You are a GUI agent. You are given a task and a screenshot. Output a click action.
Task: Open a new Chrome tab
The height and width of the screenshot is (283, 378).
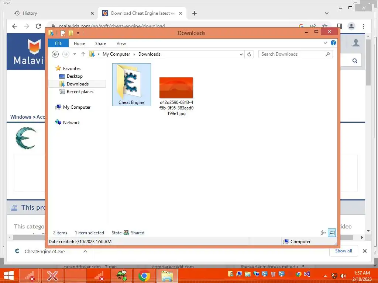pyautogui.click(x=195, y=13)
